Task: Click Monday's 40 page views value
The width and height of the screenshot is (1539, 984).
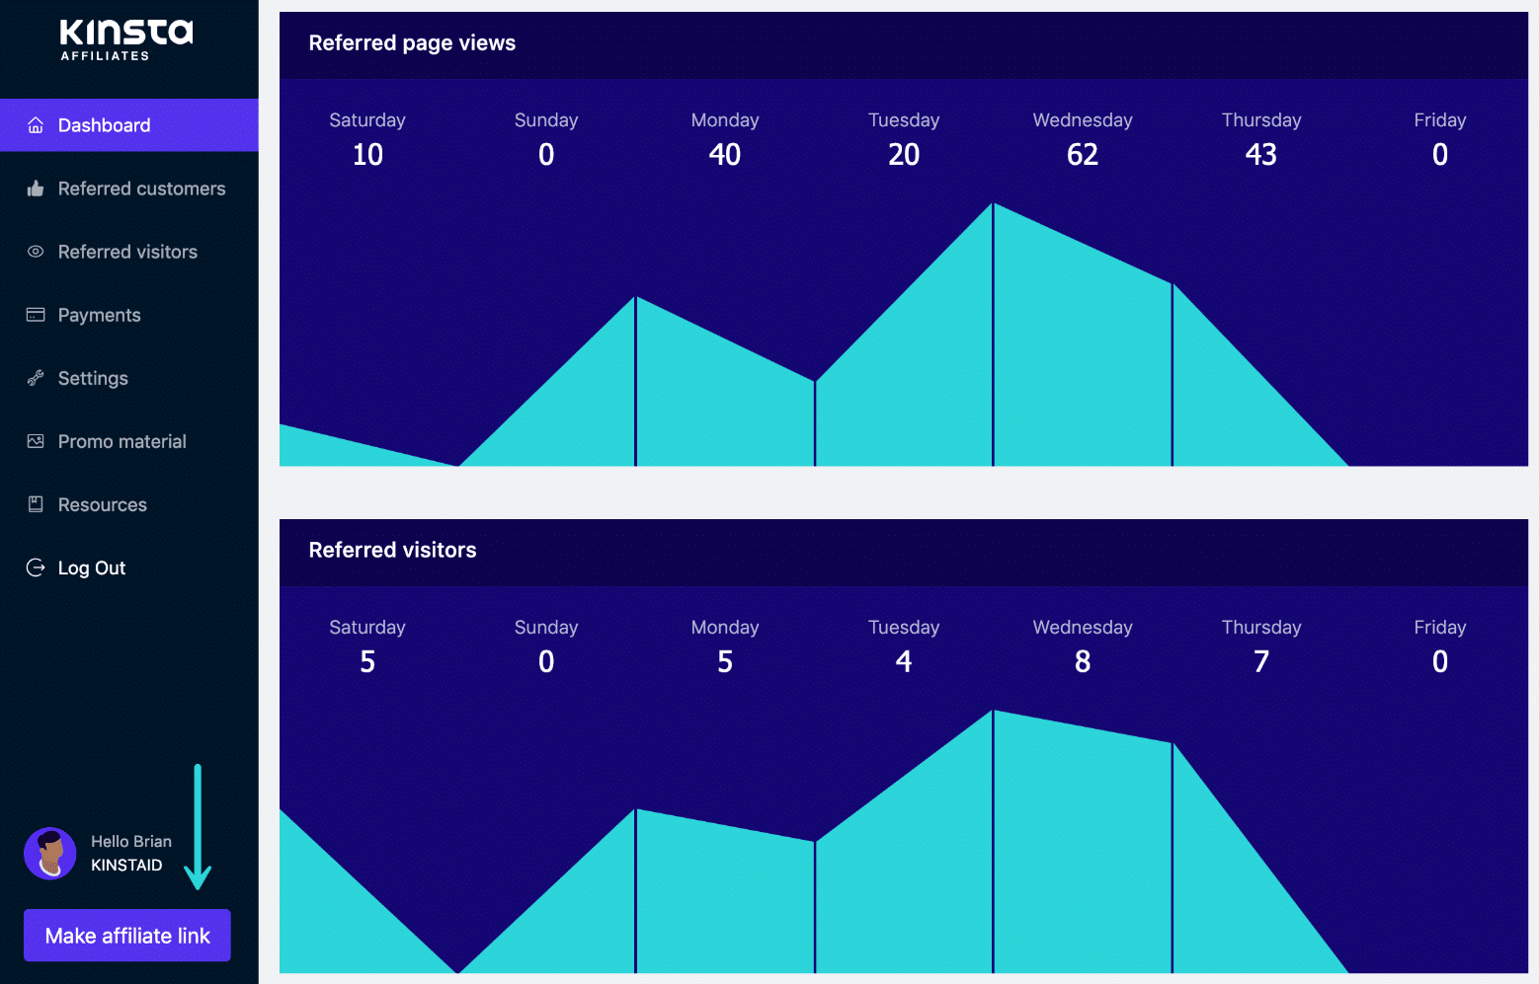Action: pos(725,155)
